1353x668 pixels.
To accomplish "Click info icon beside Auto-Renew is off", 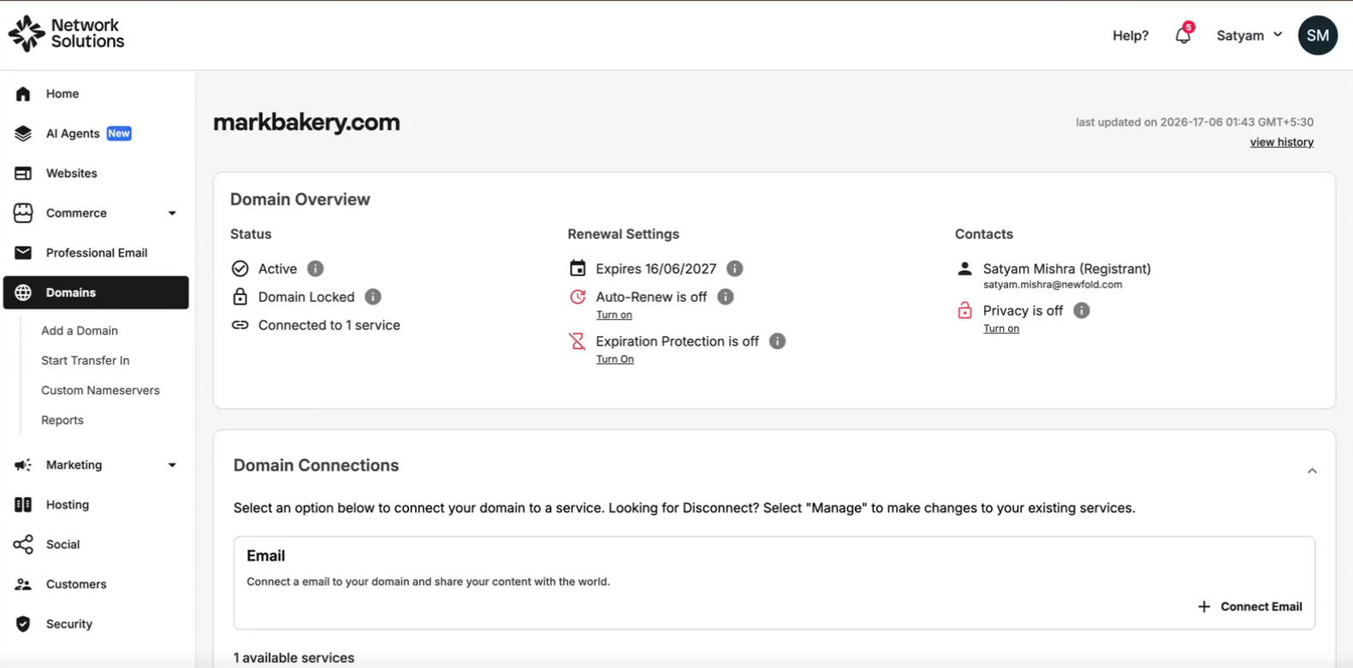I will pos(726,297).
